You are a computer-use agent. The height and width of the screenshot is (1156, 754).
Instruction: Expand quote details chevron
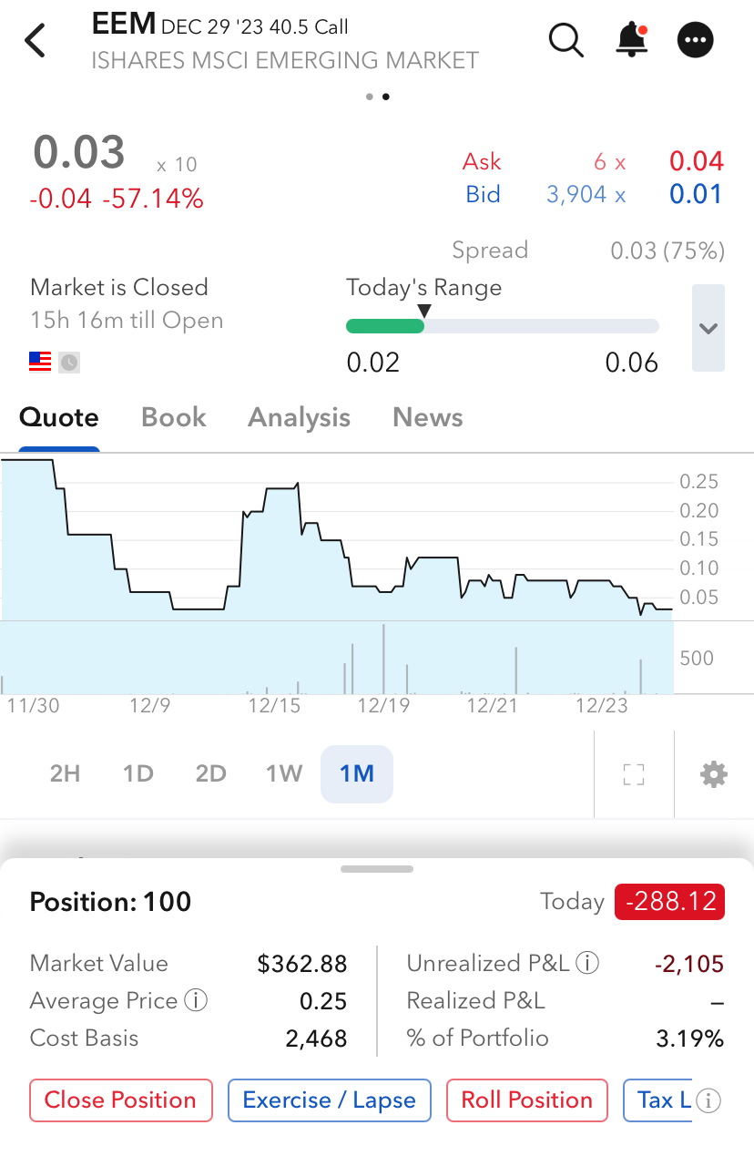coord(708,328)
